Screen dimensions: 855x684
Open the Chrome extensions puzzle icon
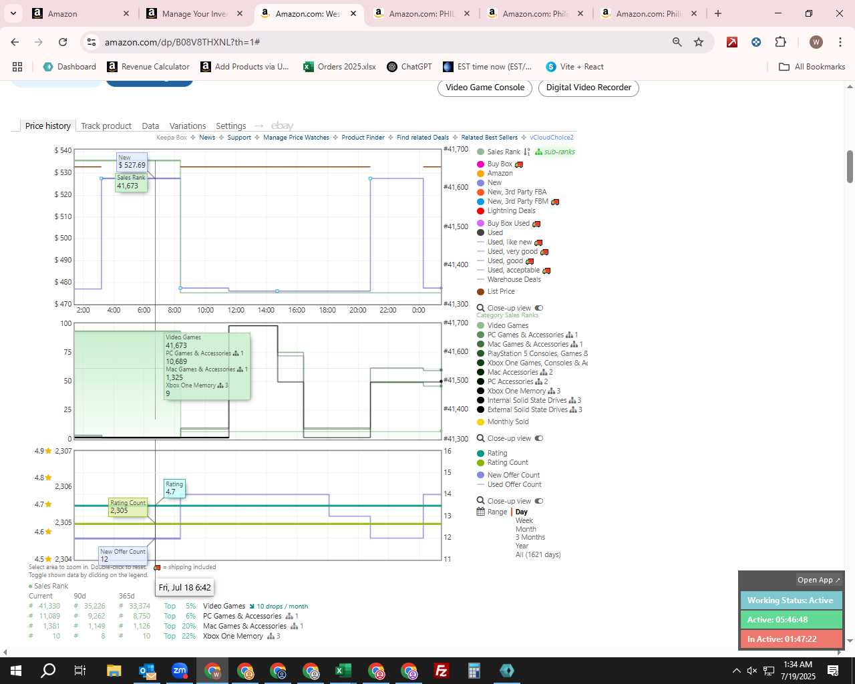(x=780, y=42)
